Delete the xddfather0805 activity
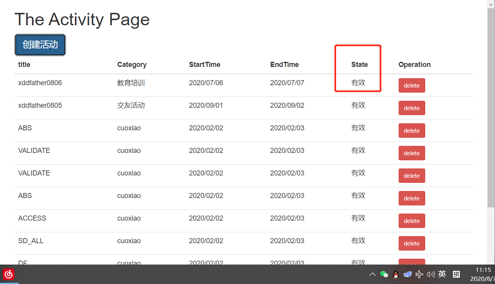The image size is (495, 284). point(412,108)
